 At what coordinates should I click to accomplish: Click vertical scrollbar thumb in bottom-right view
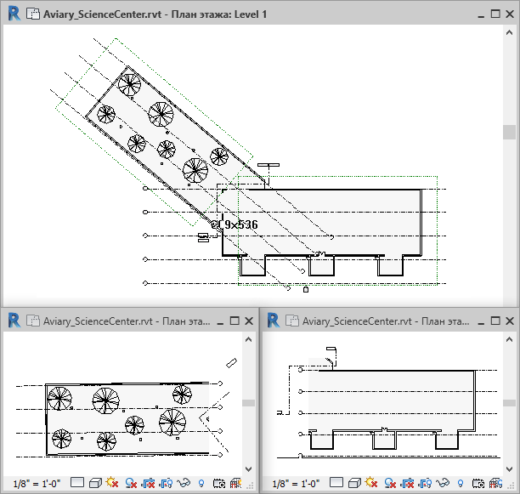pyautogui.click(x=509, y=403)
